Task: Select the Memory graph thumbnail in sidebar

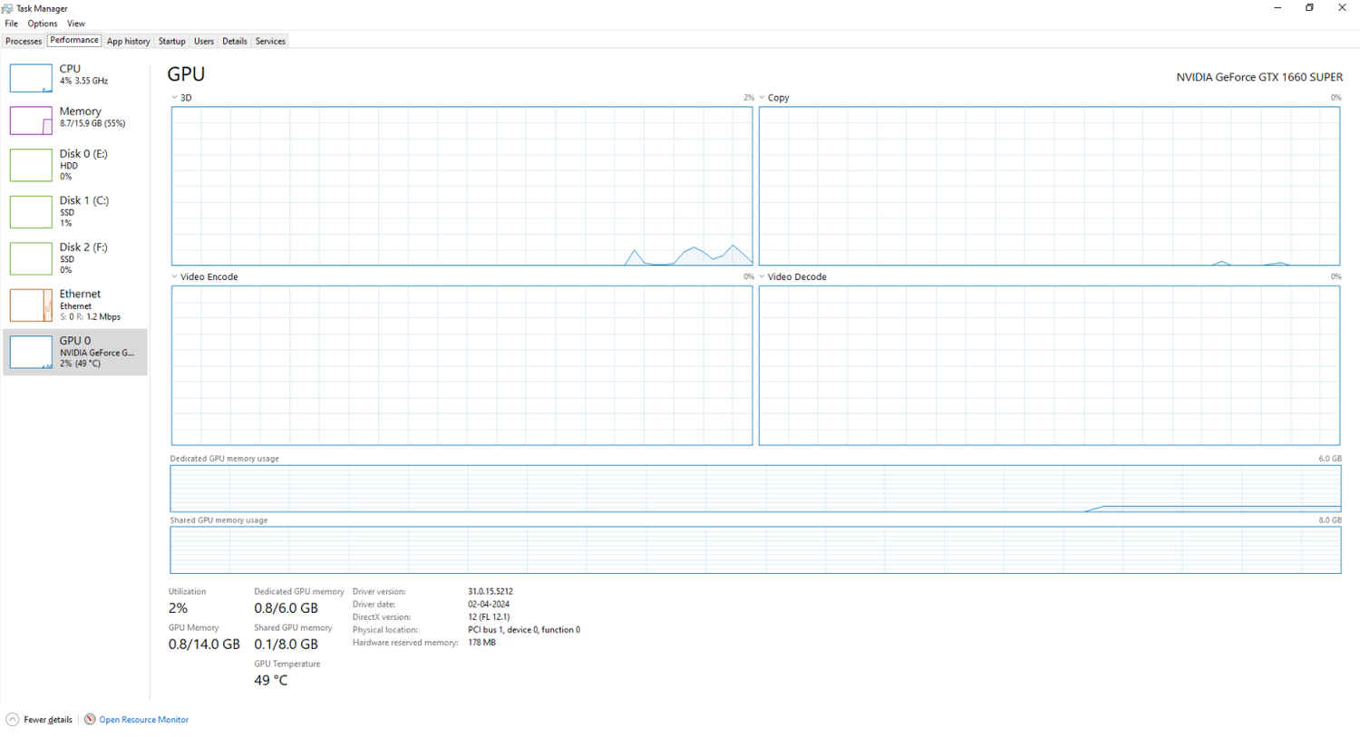Action: (x=31, y=121)
